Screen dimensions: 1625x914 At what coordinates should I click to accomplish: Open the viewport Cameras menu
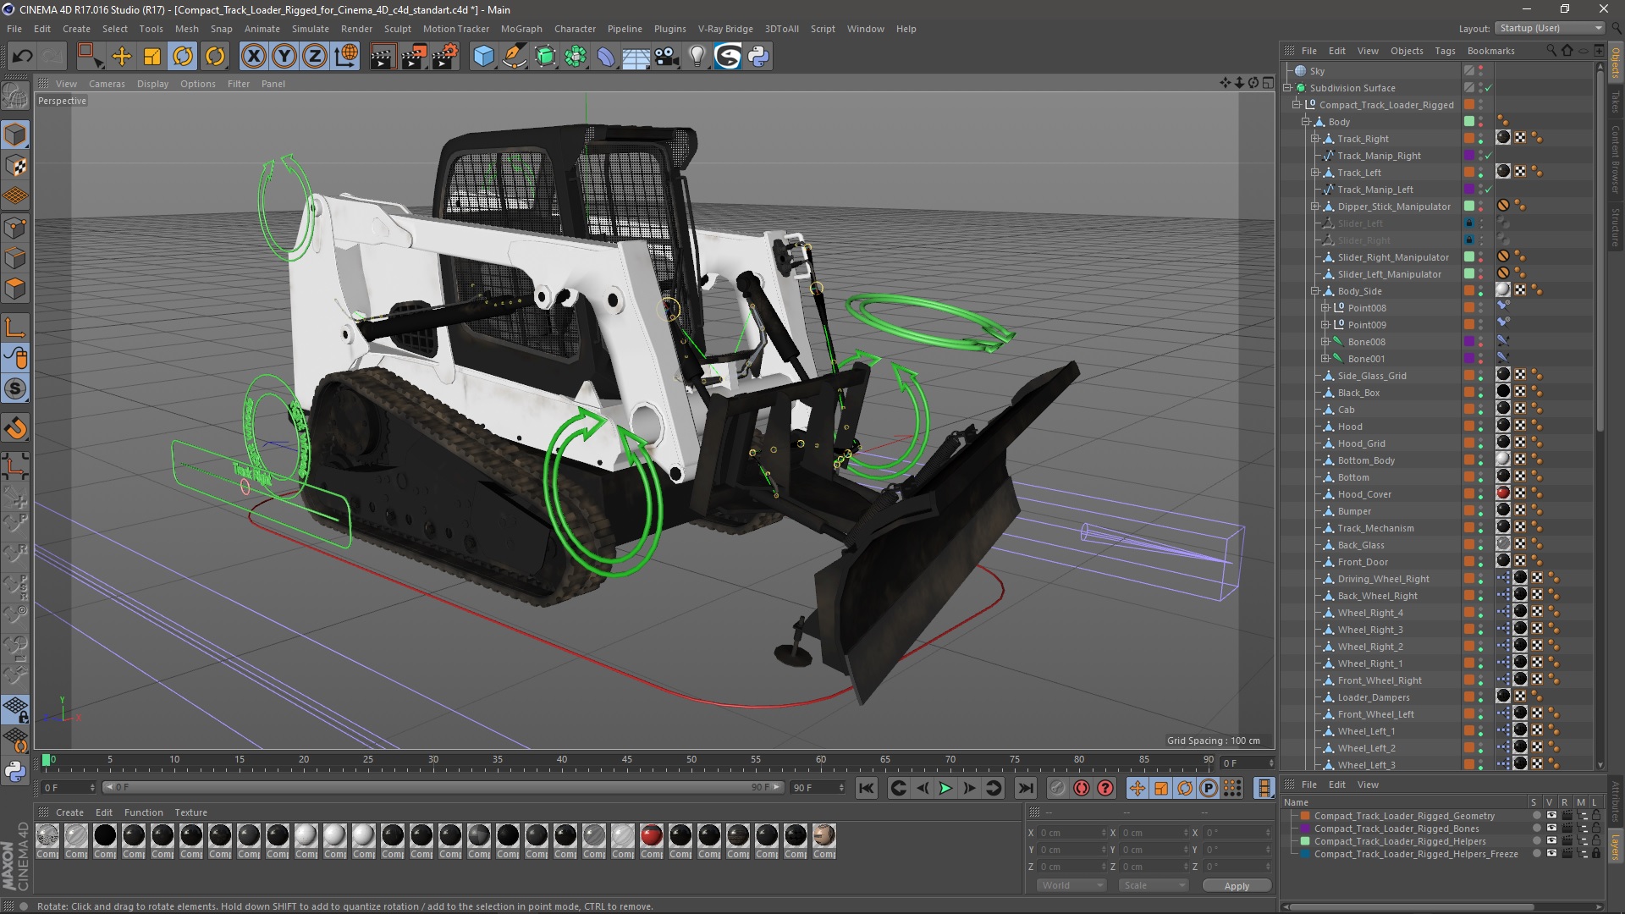point(107,84)
